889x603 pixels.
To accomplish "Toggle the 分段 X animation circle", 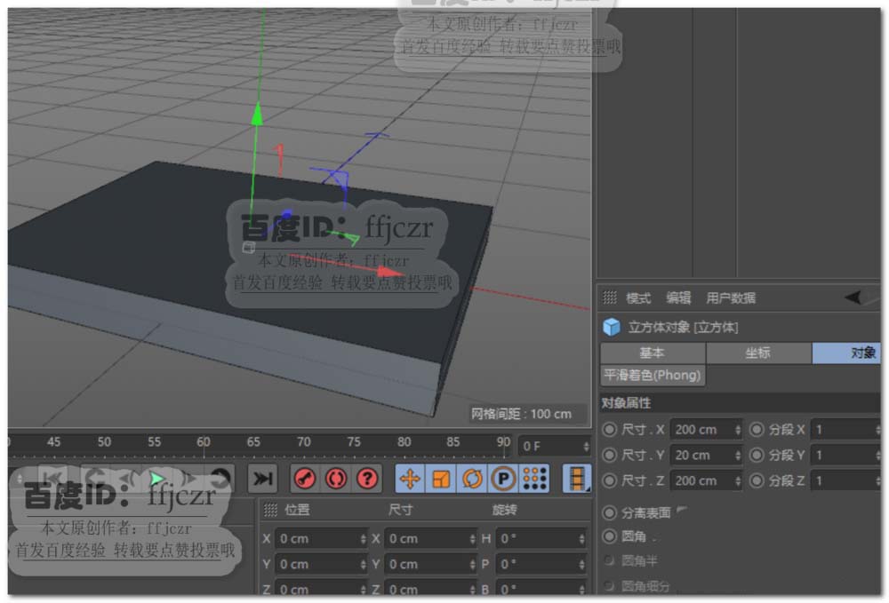I will coord(757,429).
